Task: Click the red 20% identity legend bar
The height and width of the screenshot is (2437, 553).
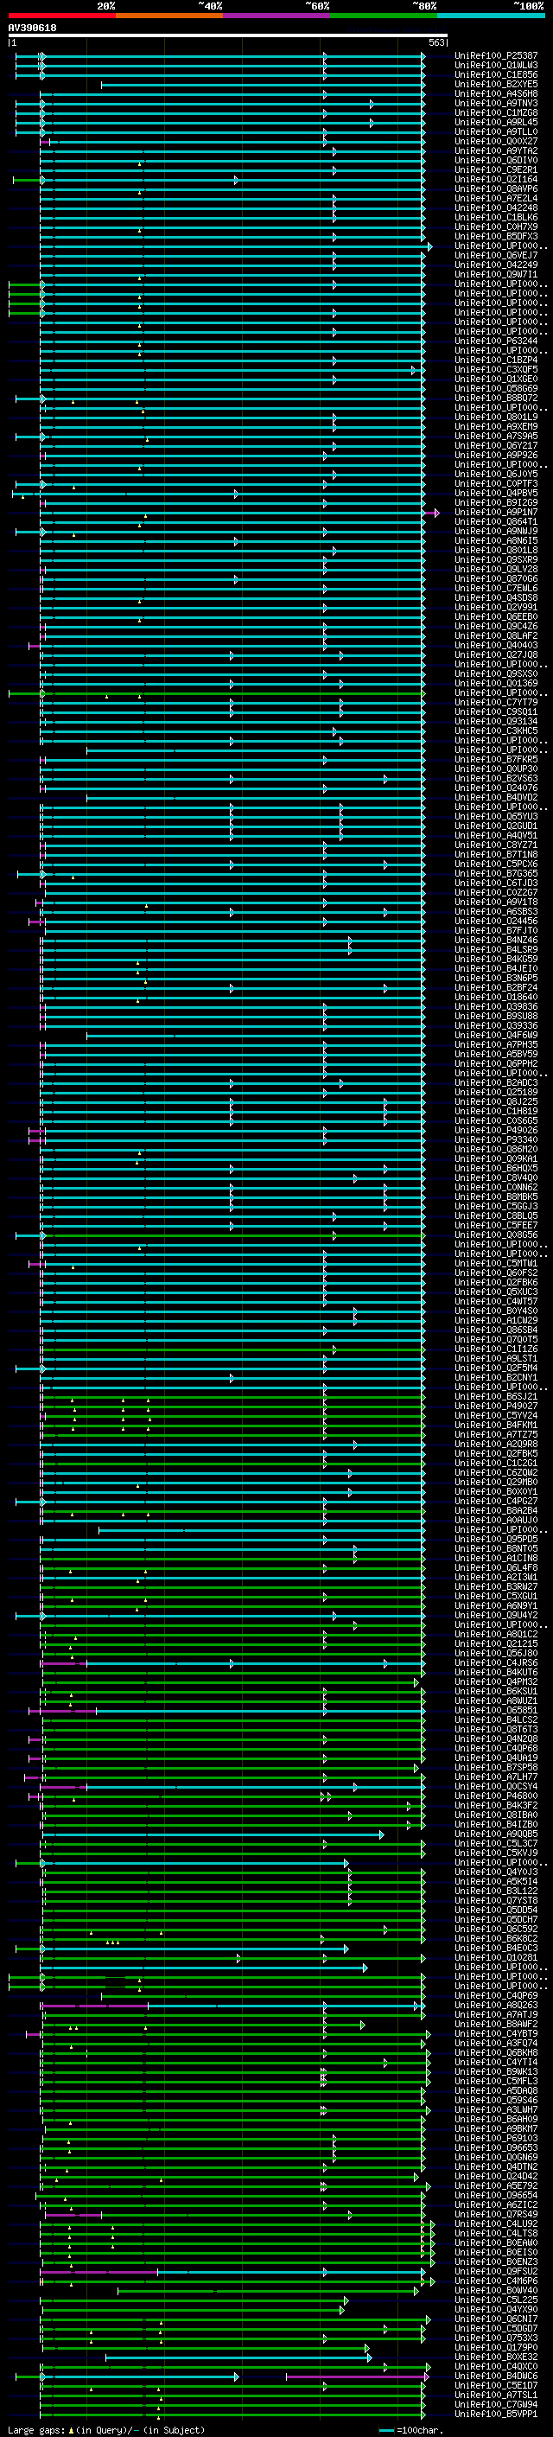Action: 61,16
